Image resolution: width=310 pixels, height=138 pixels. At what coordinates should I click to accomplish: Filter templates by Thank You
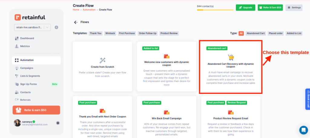[95, 33]
